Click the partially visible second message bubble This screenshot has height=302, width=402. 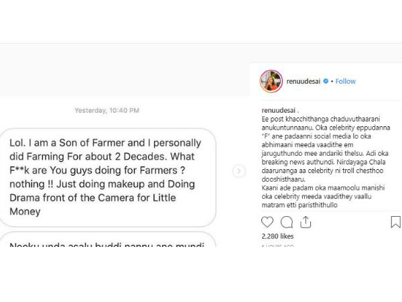[x=112, y=242]
